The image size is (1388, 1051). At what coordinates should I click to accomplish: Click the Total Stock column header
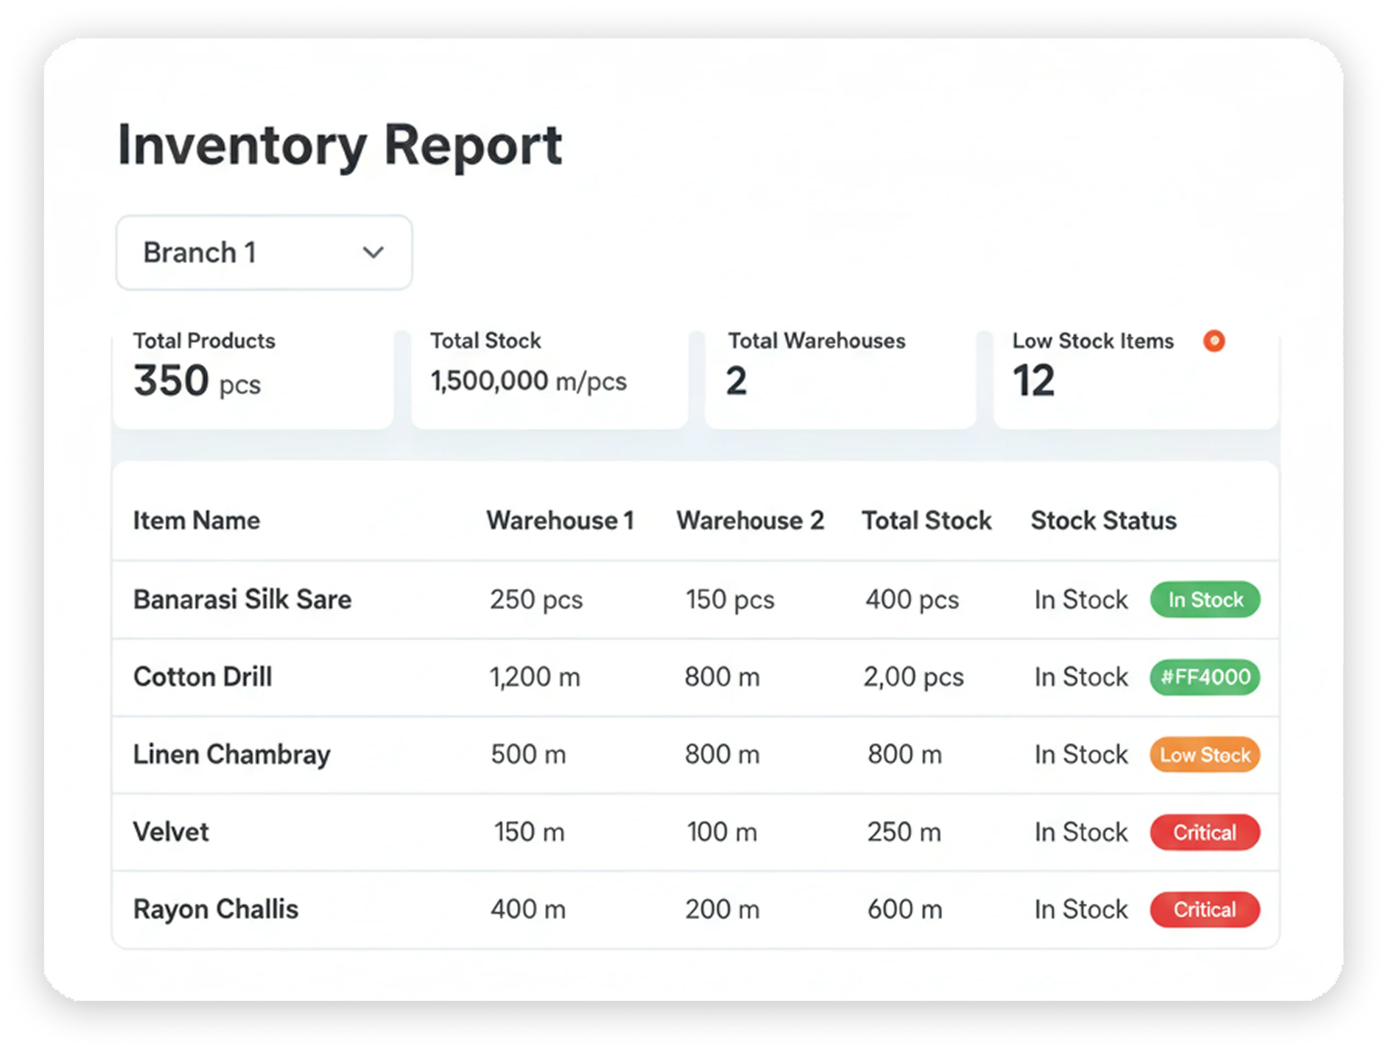(x=926, y=520)
